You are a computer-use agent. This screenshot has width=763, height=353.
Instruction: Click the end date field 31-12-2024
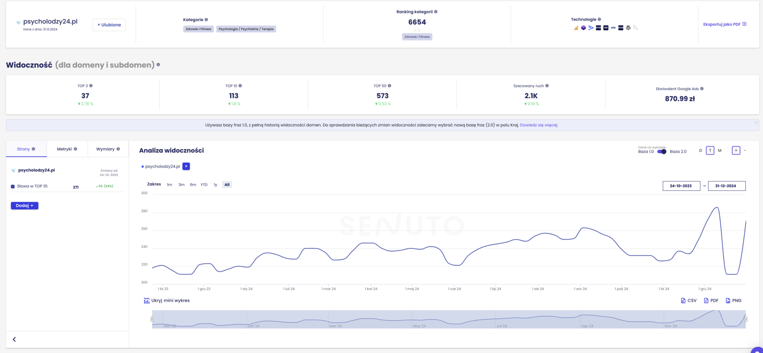click(726, 186)
